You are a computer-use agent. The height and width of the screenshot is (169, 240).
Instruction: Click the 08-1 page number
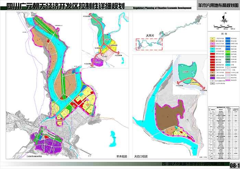pos(235,166)
